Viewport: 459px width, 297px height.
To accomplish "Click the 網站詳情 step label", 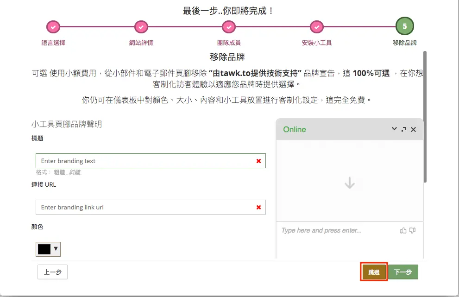I will [x=141, y=43].
